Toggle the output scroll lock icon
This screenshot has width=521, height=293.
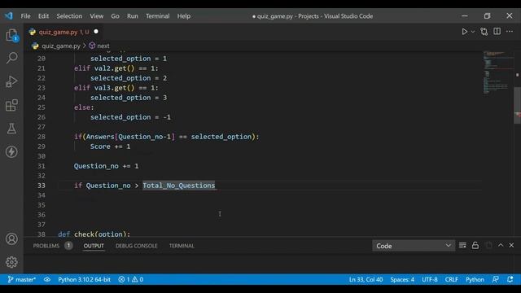pyautogui.click(x=475, y=246)
